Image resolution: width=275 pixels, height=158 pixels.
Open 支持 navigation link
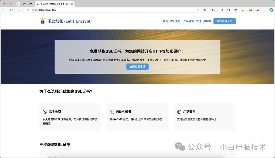[x=199, y=21]
